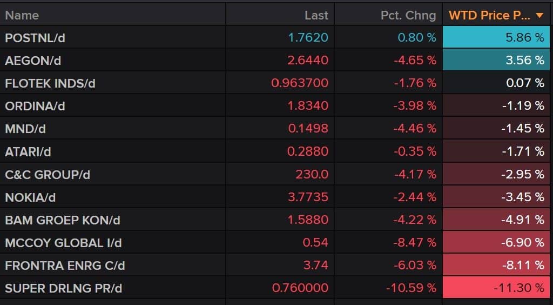Open the C&C GROUP/d instrument
553x305 pixels.
coord(48,175)
